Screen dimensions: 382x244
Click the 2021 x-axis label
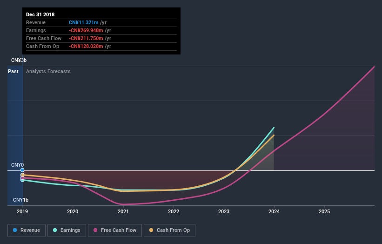pos(123,211)
